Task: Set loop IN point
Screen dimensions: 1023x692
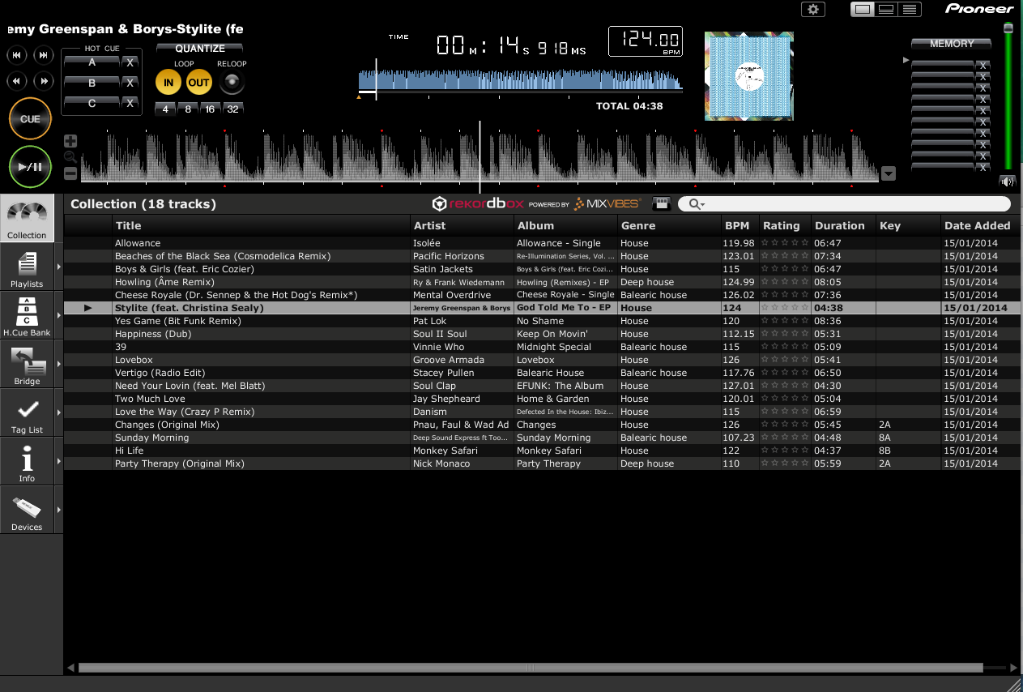Action: 168,82
